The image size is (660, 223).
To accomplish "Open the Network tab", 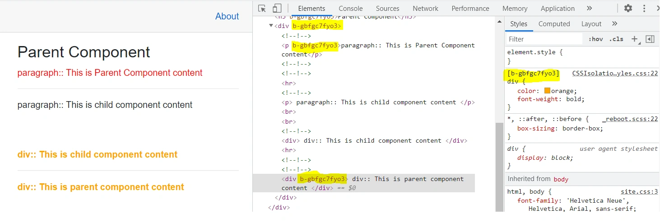I will 425,8.
